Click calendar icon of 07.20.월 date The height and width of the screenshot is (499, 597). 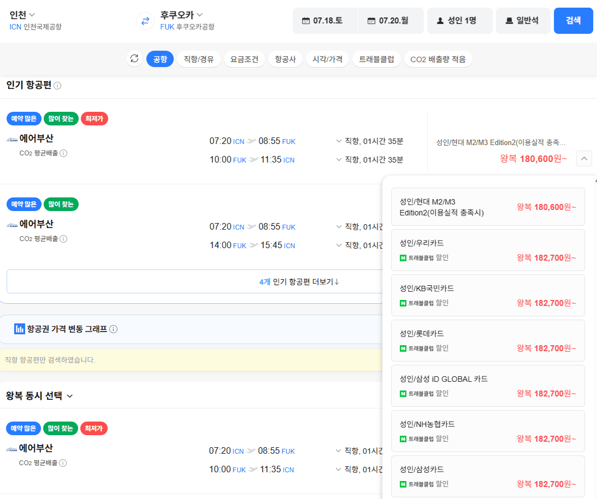tap(371, 21)
